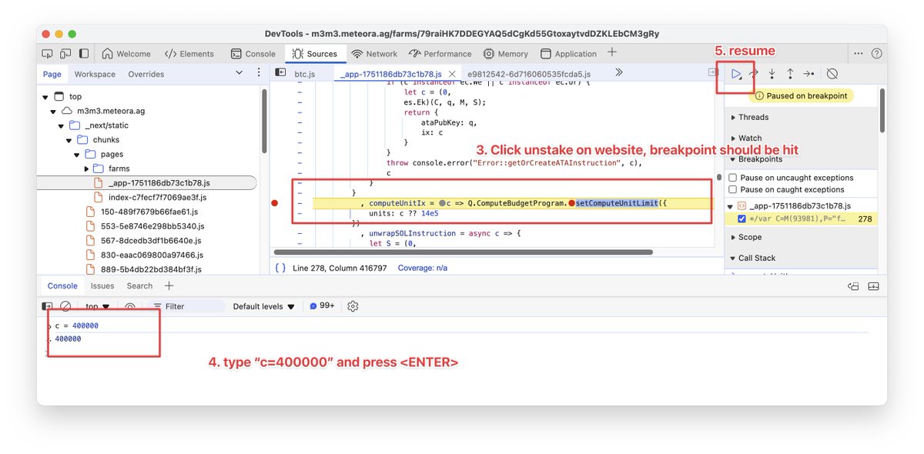924x454 pixels.
Task: Show more open file tabs chevron
Action: point(618,72)
